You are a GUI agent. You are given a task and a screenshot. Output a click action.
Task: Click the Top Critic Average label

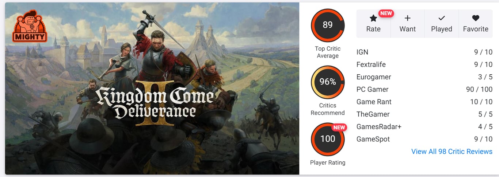(x=327, y=52)
